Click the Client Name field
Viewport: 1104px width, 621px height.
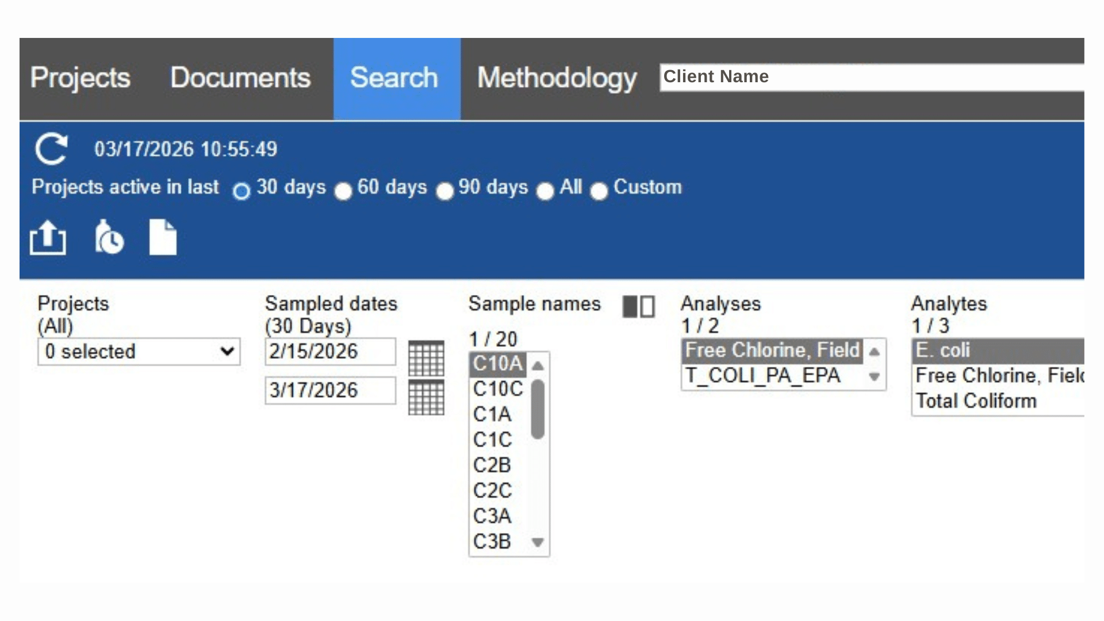pyautogui.click(x=872, y=77)
